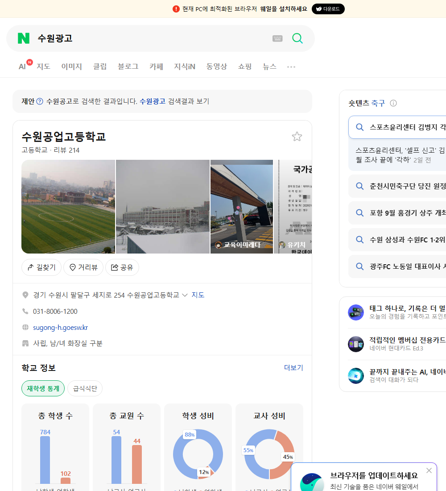Click the 길찾기 directions button

pos(41,267)
